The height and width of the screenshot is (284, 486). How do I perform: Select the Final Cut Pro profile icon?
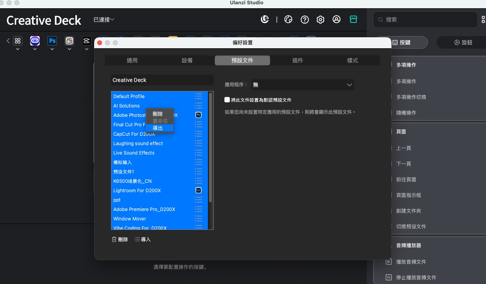click(69, 41)
